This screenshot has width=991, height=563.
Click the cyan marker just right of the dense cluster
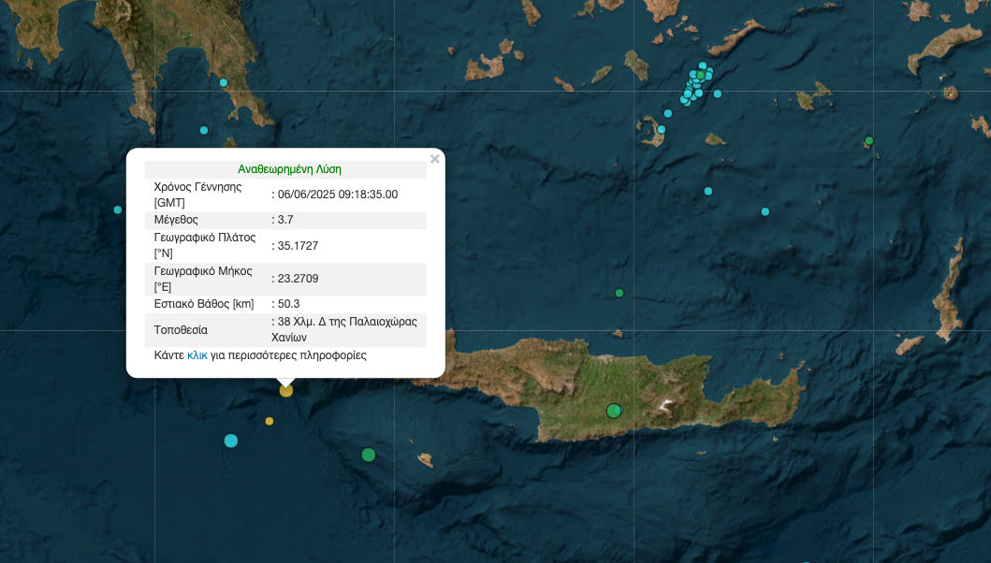[x=718, y=94]
